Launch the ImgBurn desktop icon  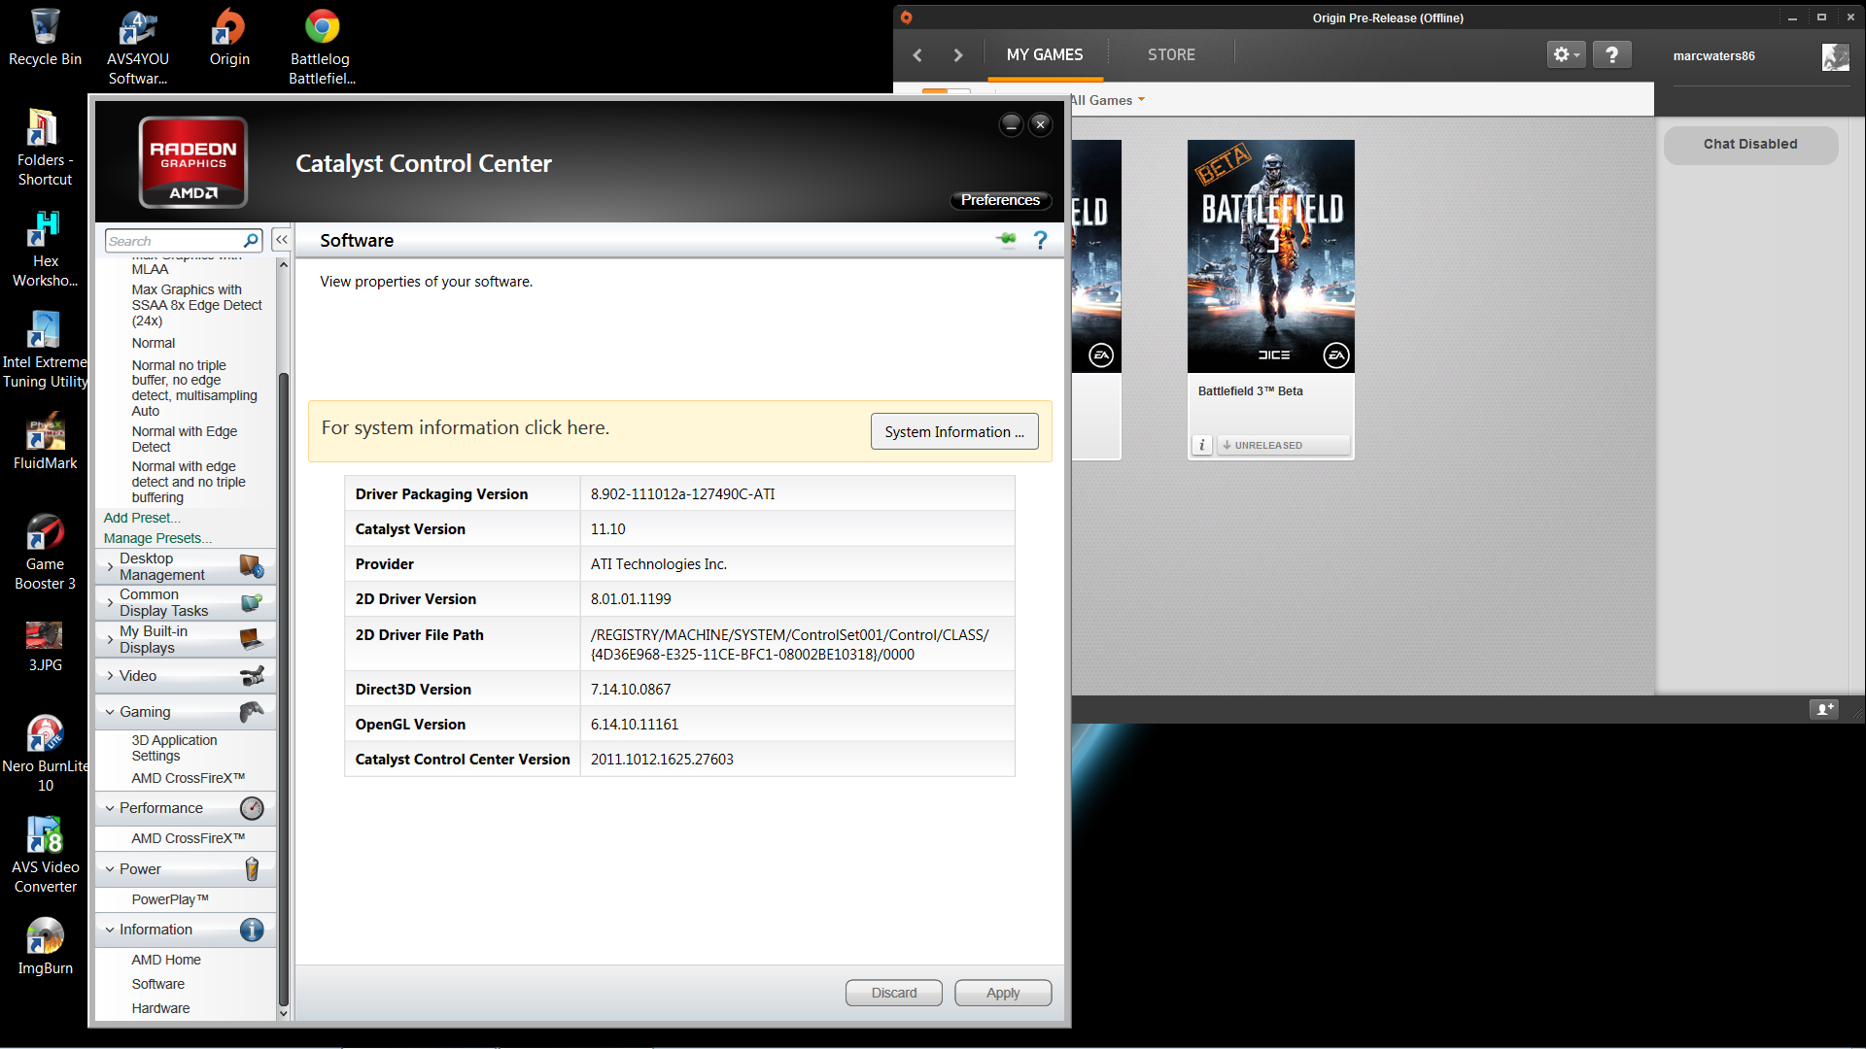(45, 947)
